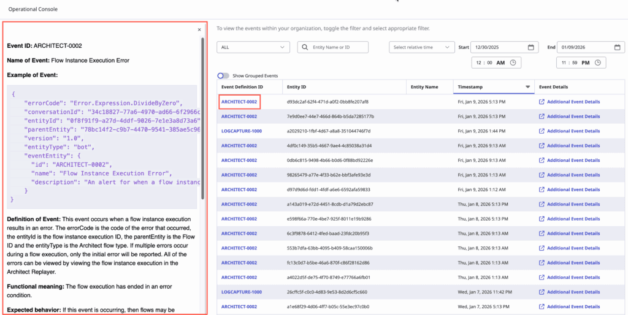Click Additional Event Details icon for 4df0c149 row
Screen dimensions: 628x315
click(x=542, y=146)
